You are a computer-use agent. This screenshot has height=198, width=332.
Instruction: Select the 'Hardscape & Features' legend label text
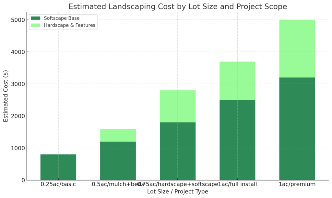coord(70,25)
